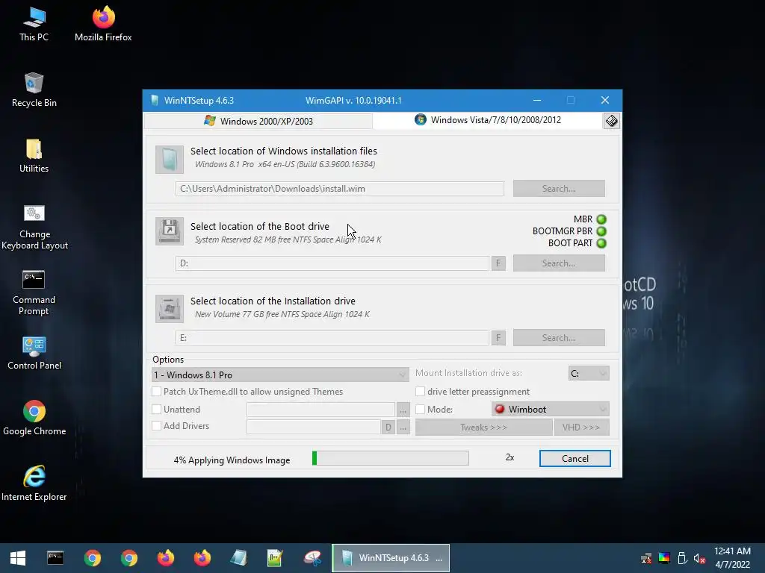Open the second Chrome icon in taskbar
The width and height of the screenshot is (765, 573).
pos(128,558)
